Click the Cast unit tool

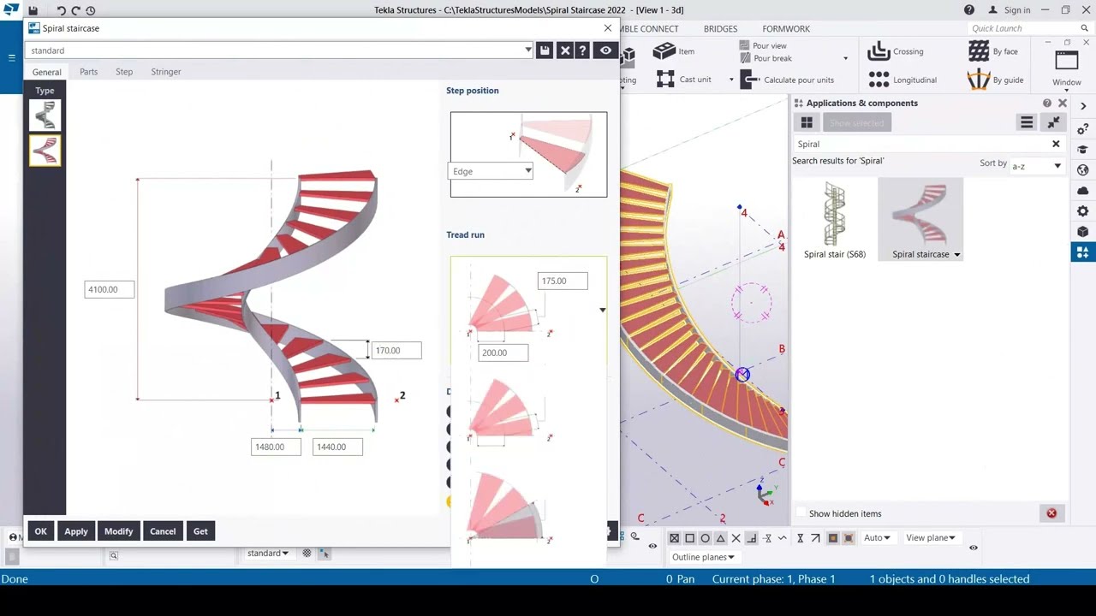coord(684,80)
